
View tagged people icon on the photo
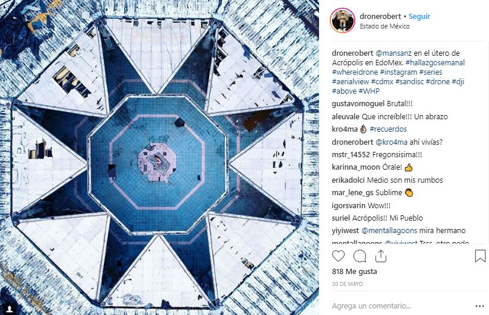(10, 308)
